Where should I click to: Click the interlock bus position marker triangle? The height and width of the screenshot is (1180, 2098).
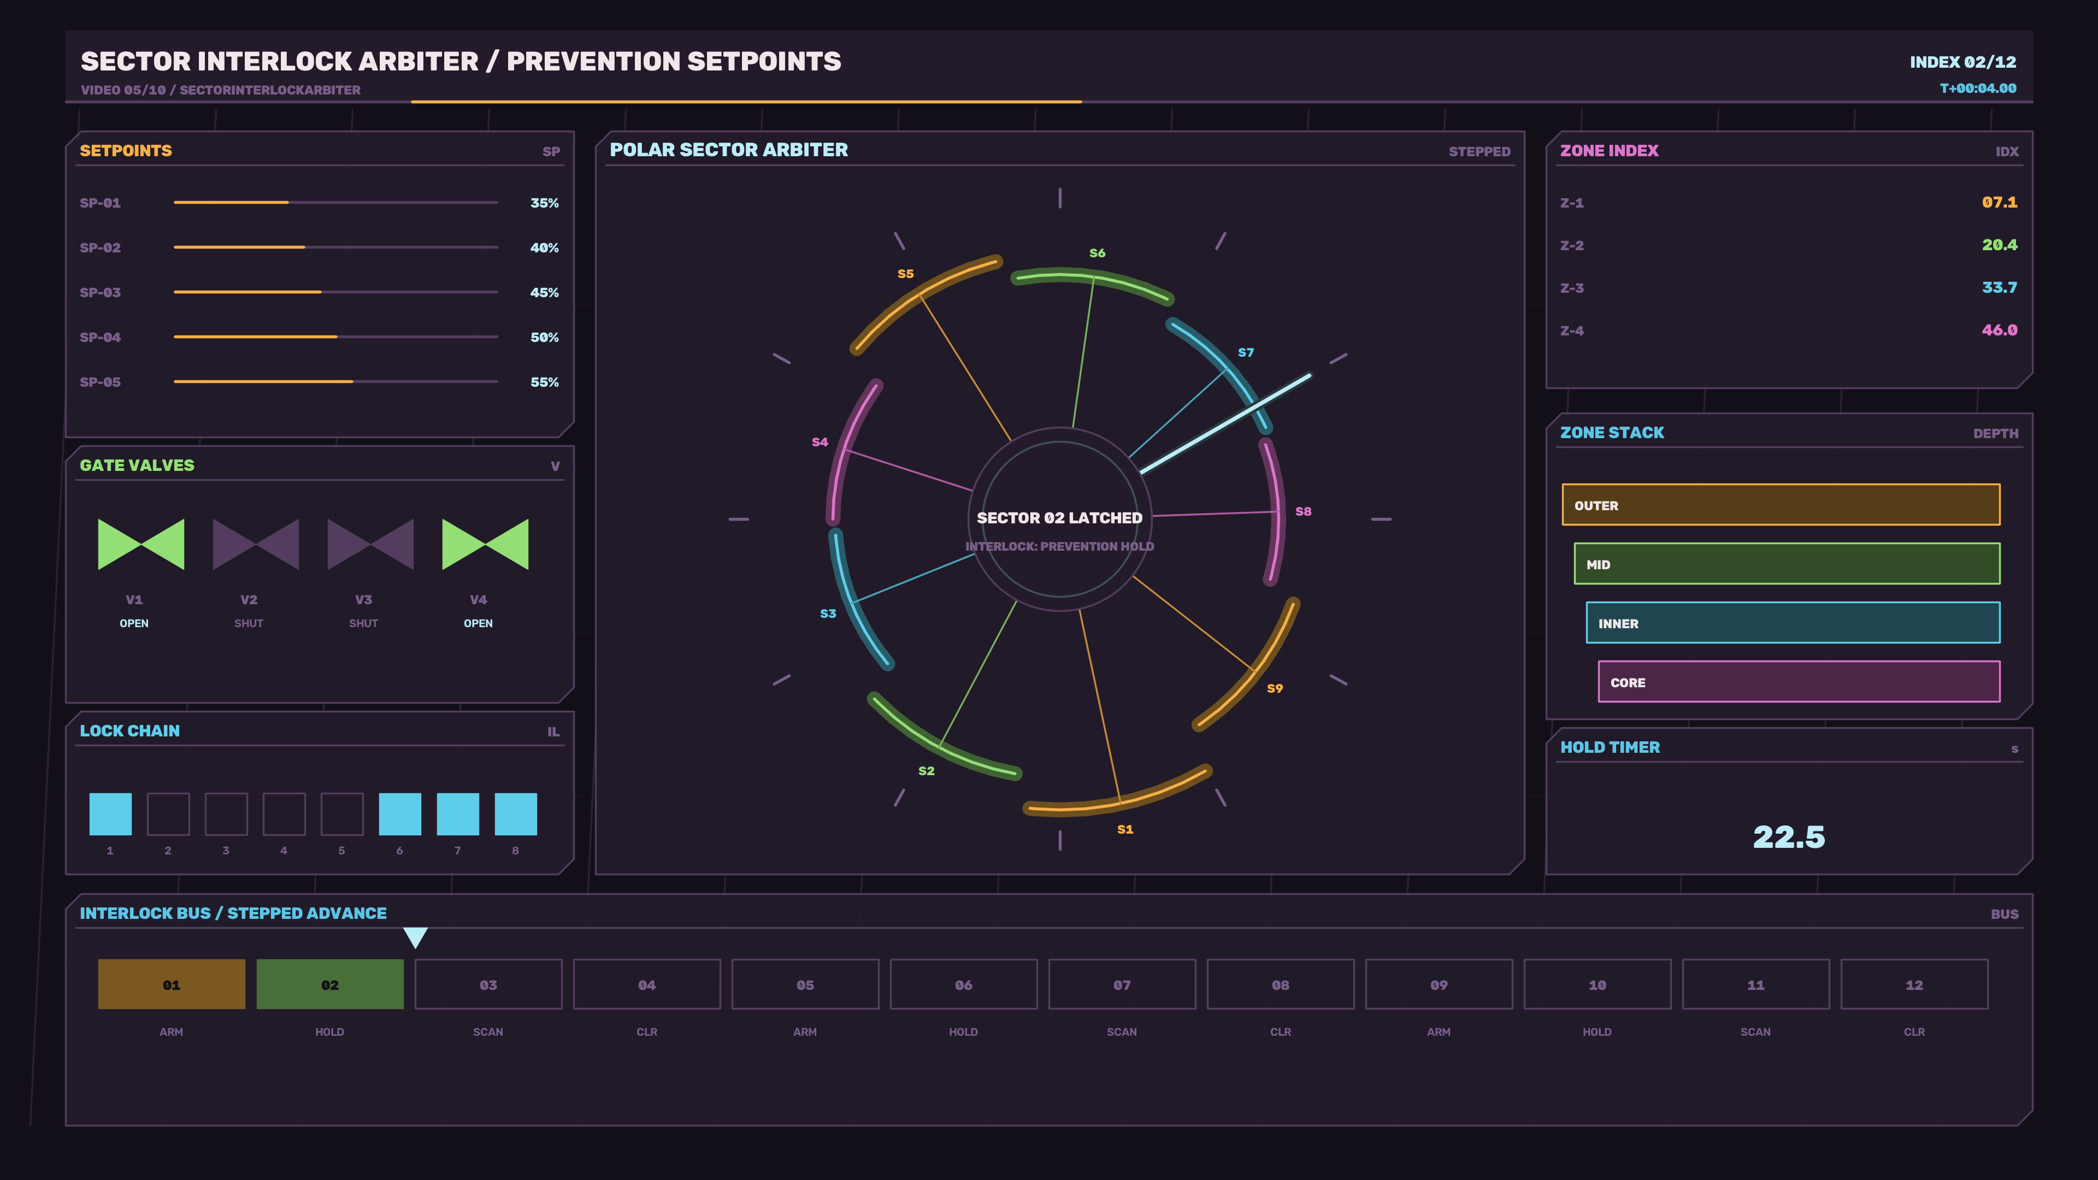[x=415, y=938]
